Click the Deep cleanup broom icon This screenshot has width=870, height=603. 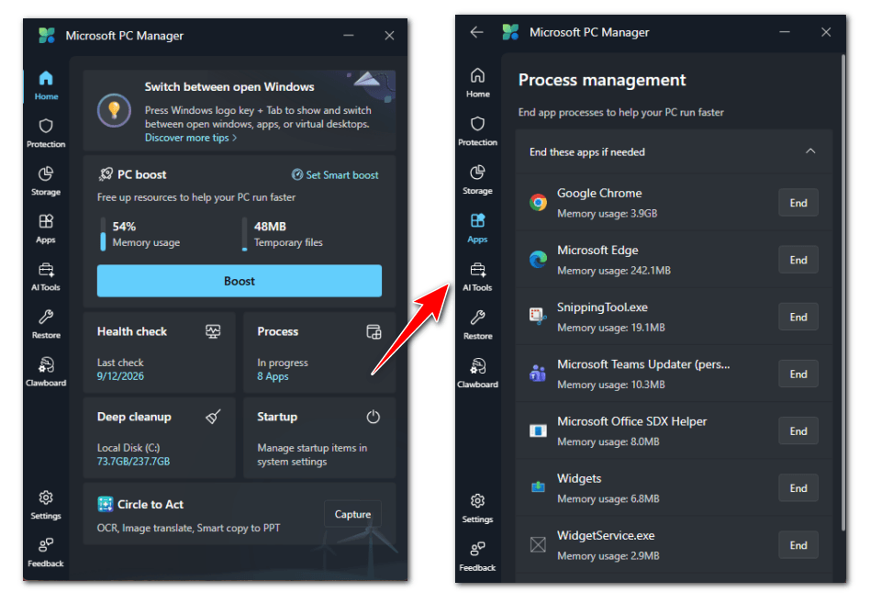[213, 417]
